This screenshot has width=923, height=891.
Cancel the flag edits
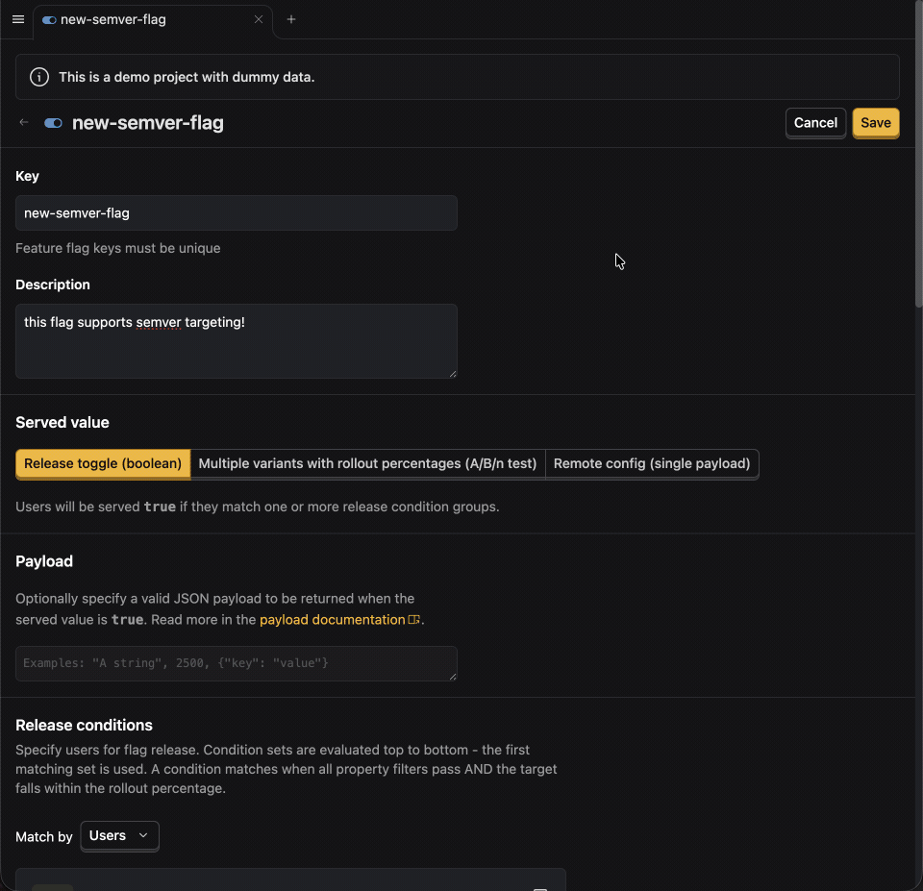pyautogui.click(x=815, y=123)
